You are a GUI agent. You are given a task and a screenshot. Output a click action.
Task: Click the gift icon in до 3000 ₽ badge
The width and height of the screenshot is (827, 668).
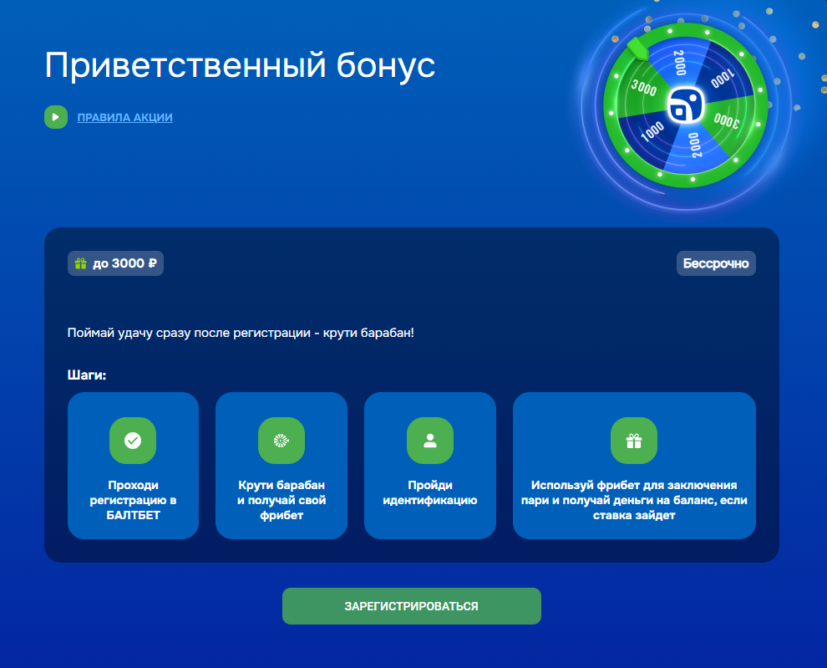[x=81, y=263]
